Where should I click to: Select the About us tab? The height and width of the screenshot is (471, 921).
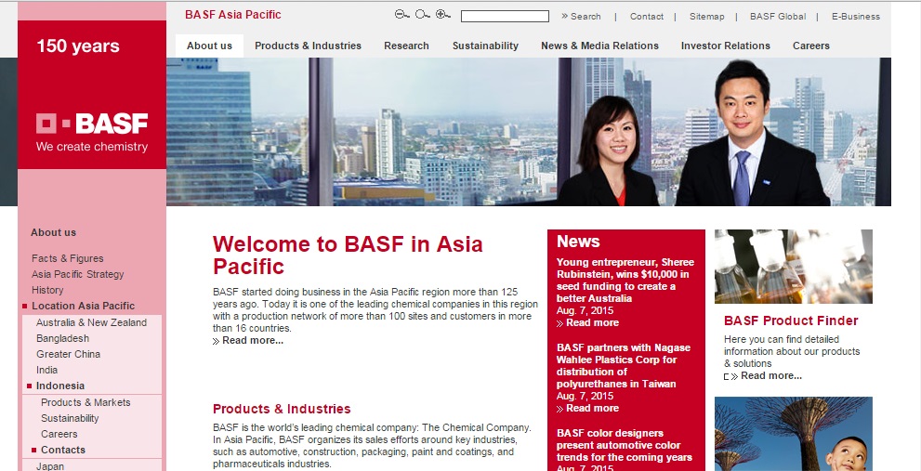[x=209, y=46]
